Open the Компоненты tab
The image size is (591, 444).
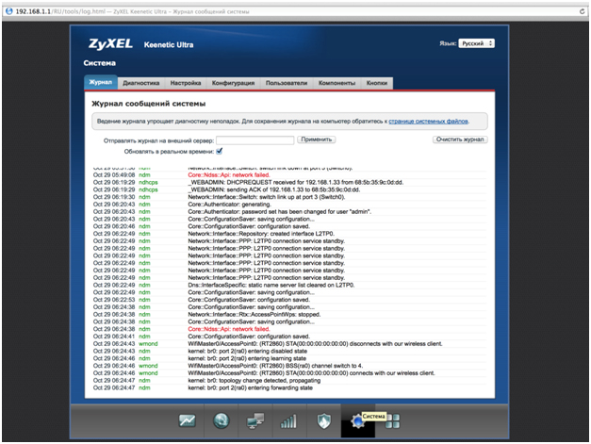click(337, 83)
